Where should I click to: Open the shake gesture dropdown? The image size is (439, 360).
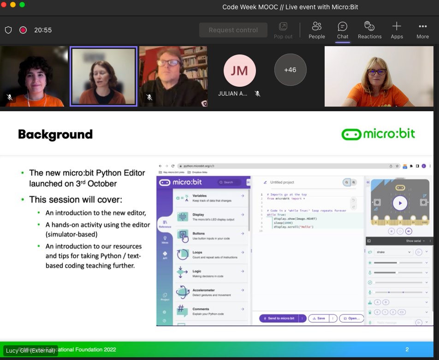coord(393,252)
